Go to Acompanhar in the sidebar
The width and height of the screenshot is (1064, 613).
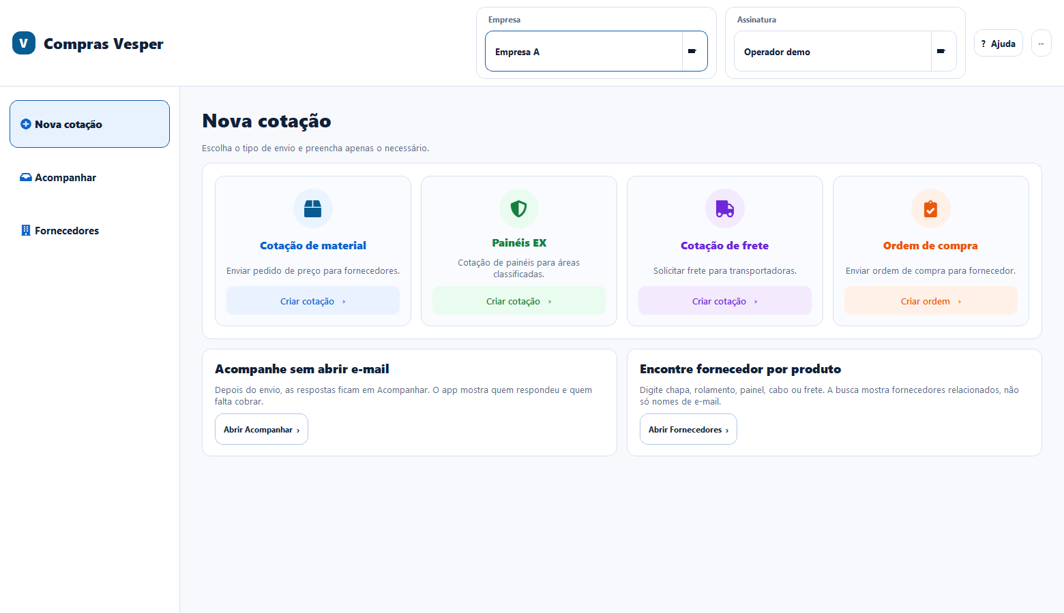89,177
